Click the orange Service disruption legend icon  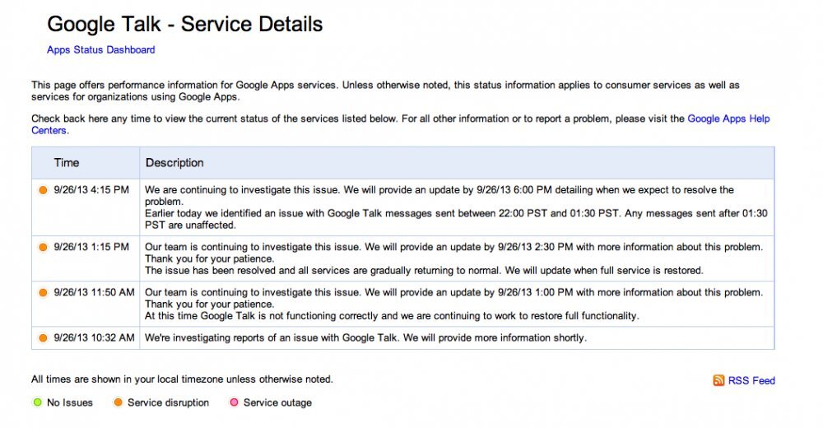[x=118, y=402]
